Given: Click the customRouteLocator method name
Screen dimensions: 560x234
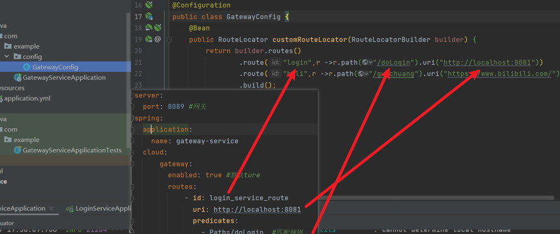Looking at the screenshot, I should [x=310, y=40].
